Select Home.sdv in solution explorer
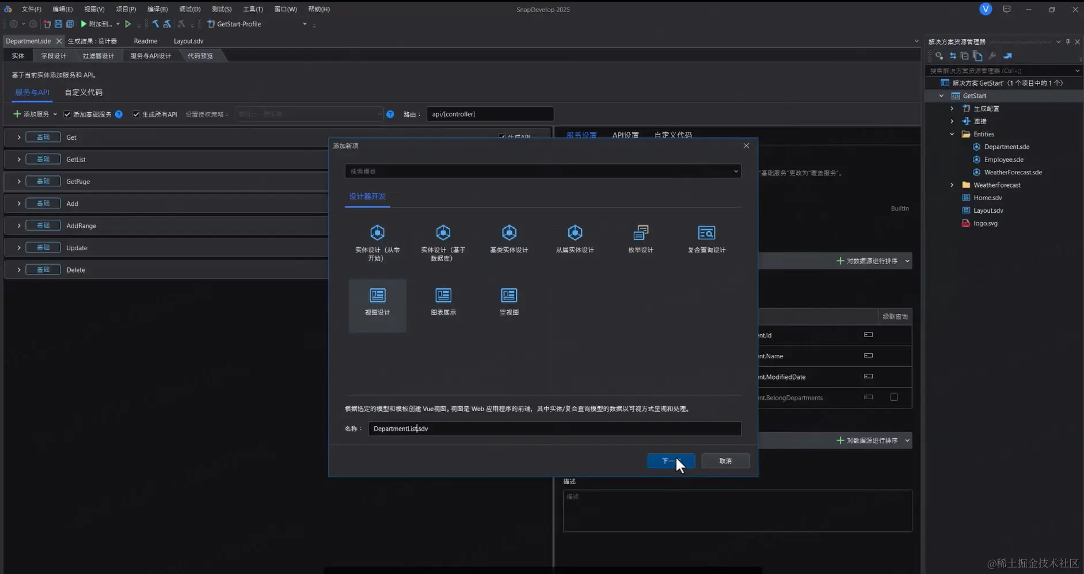Image resolution: width=1084 pixels, height=574 pixels. click(x=987, y=198)
